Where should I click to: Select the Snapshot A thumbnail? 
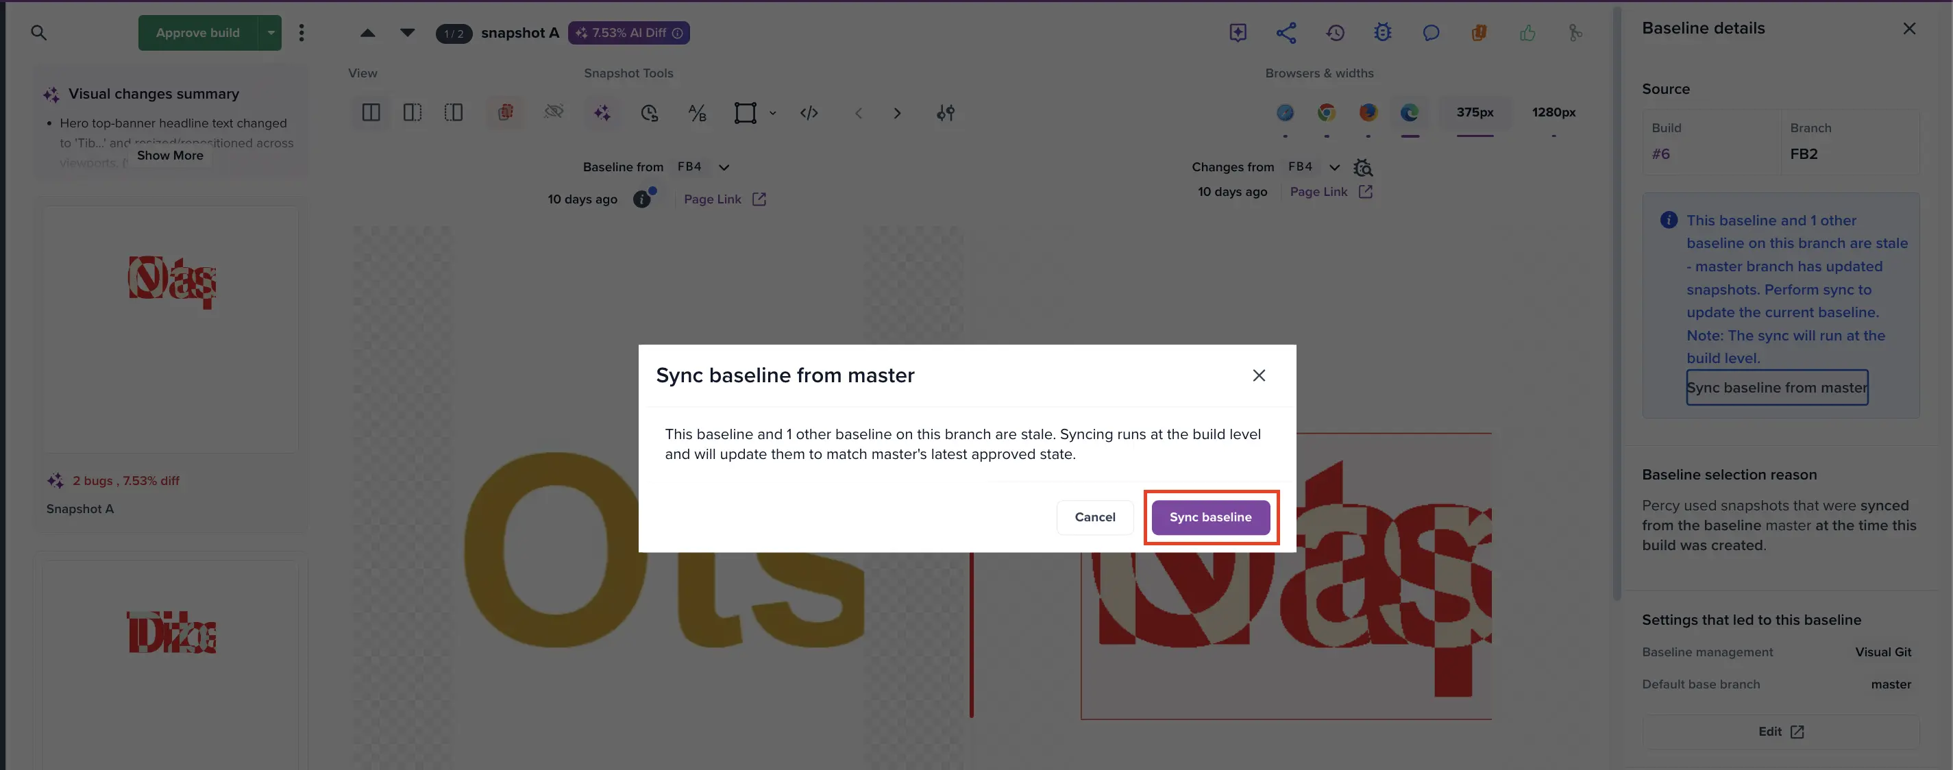[x=171, y=330]
